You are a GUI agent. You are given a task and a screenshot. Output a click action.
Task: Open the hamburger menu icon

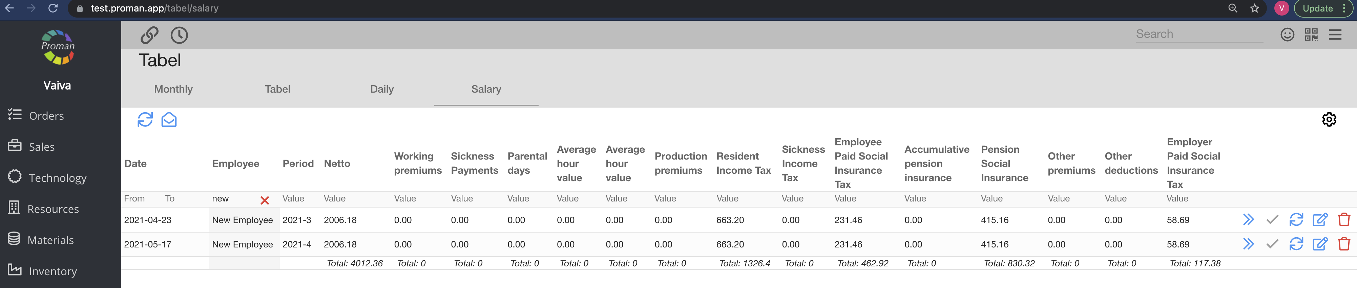[1335, 35]
